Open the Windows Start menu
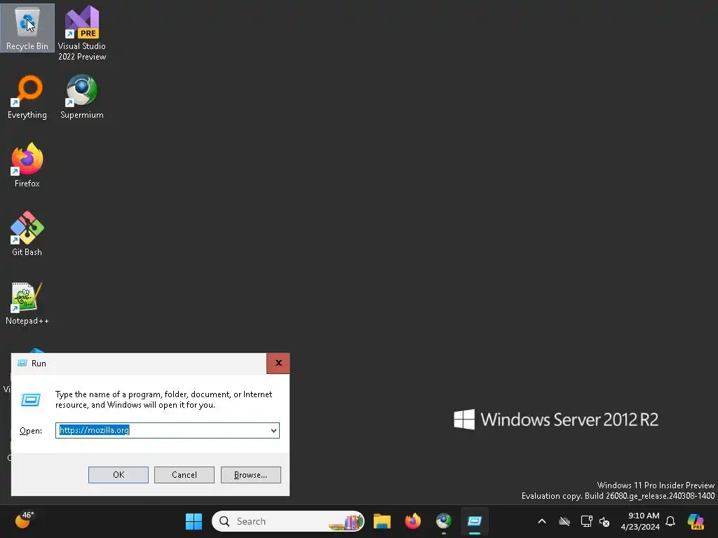This screenshot has height=538, width=718. pyautogui.click(x=194, y=521)
